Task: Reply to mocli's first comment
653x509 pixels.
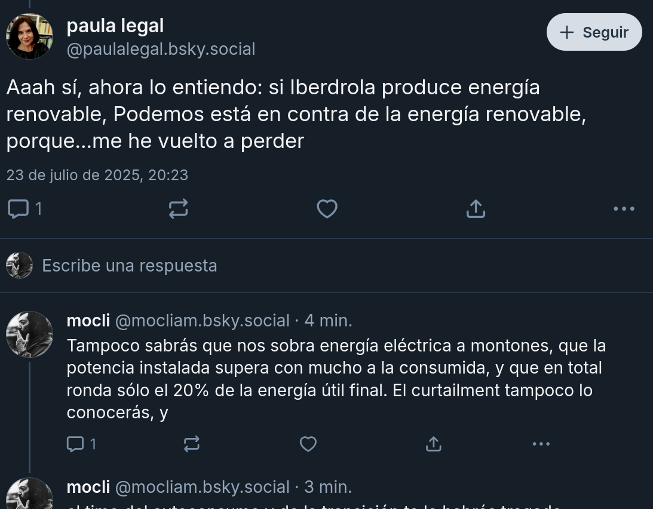Action: pos(75,444)
